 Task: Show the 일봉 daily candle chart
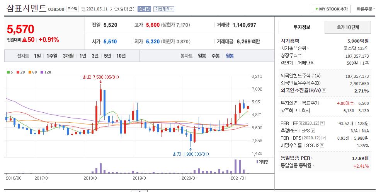[x=202, y=56]
